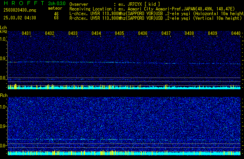
Task: Select the meteor count value '46'
Action: tap(56, 14)
